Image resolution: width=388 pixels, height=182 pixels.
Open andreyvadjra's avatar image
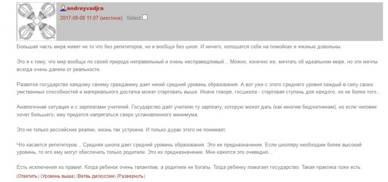click(x=37, y=22)
